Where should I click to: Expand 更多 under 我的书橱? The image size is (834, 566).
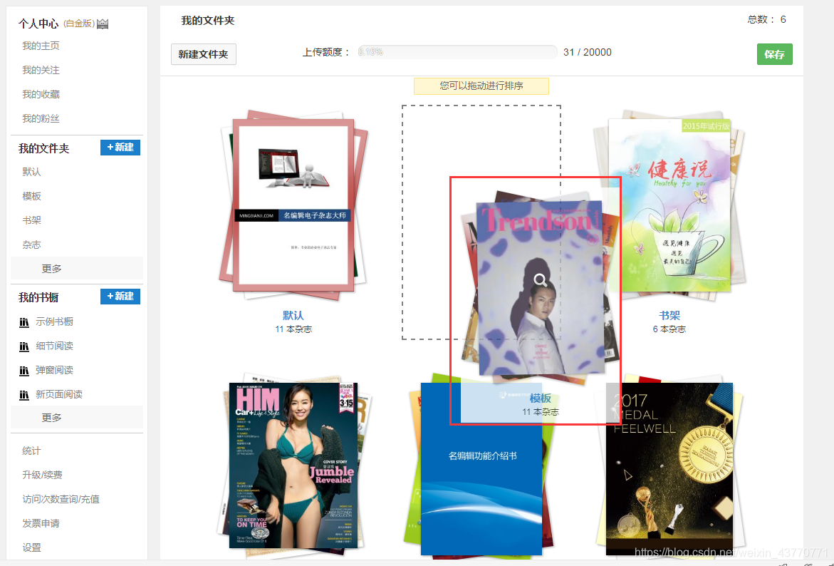77,418
